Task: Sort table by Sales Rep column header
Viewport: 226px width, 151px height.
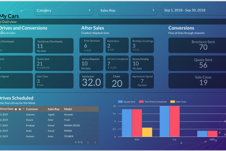Action: coord(53,109)
